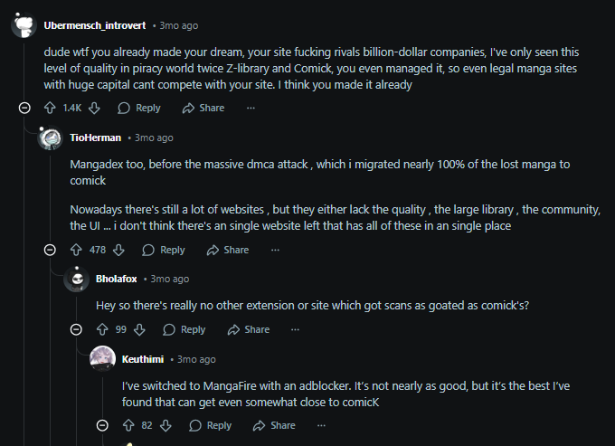Image resolution: width=615 pixels, height=446 pixels.
Task: Upvote TioHerman's comment
Action: point(76,250)
